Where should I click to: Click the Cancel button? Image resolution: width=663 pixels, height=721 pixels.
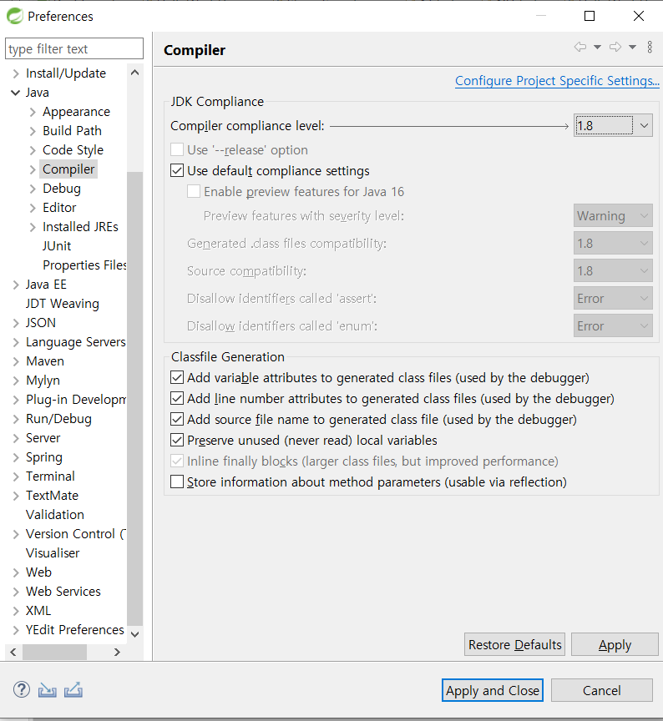pyautogui.click(x=602, y=690)
